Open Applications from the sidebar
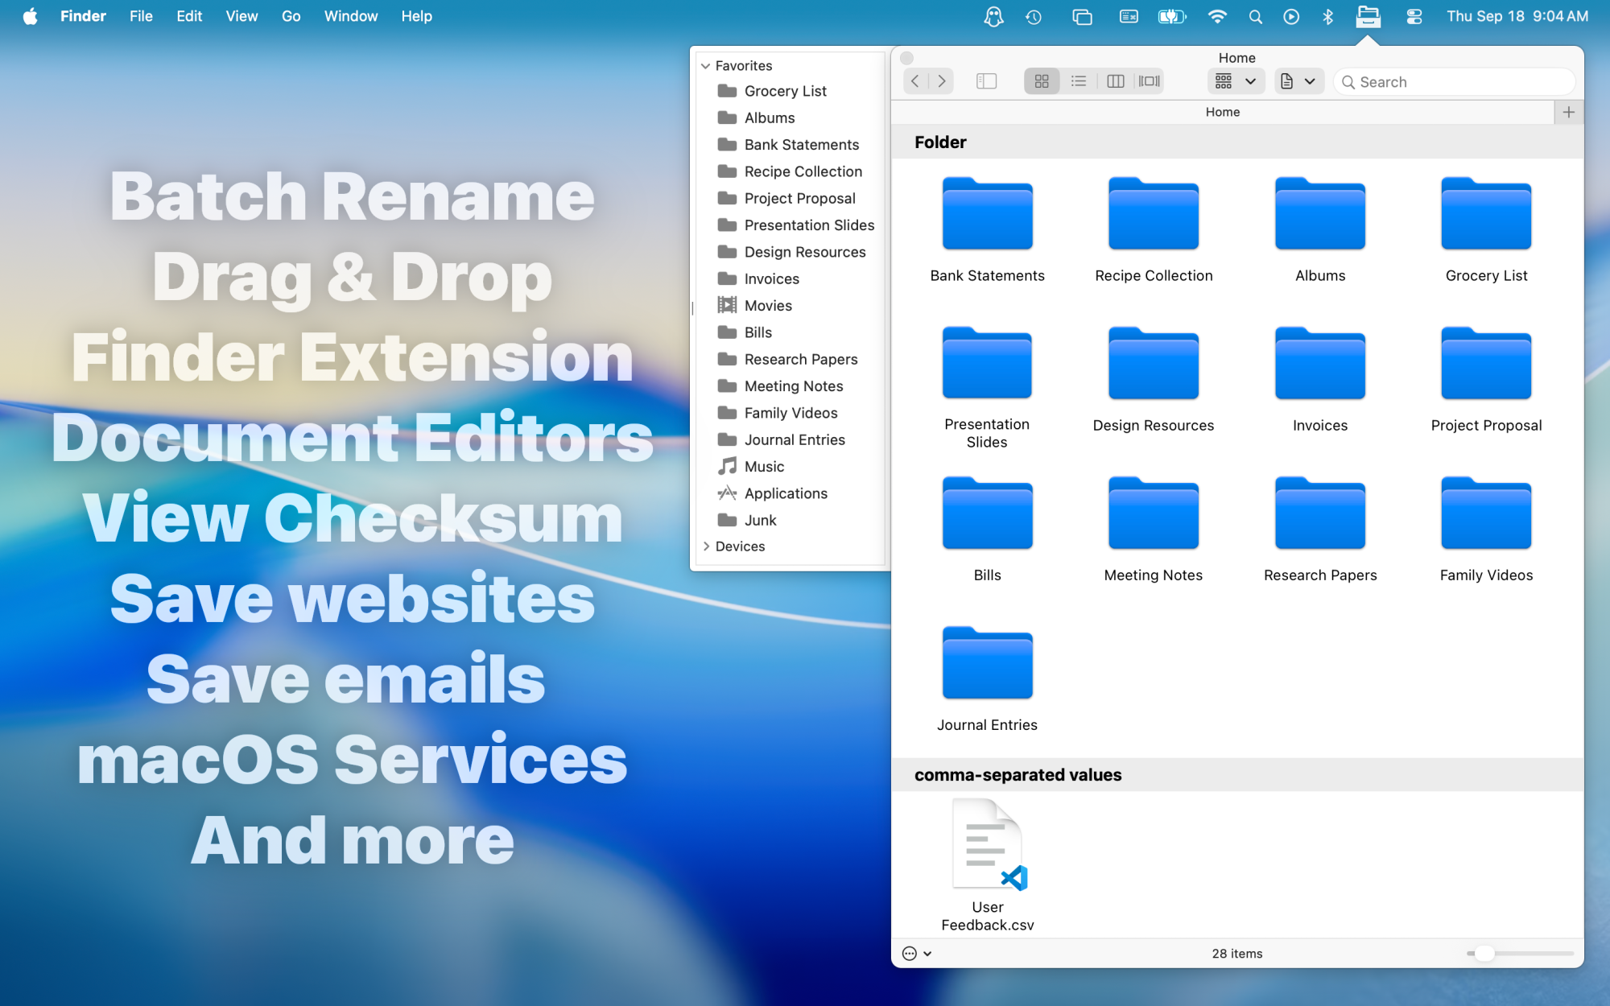1610x1006 pixels. click(x=785, y=493)
